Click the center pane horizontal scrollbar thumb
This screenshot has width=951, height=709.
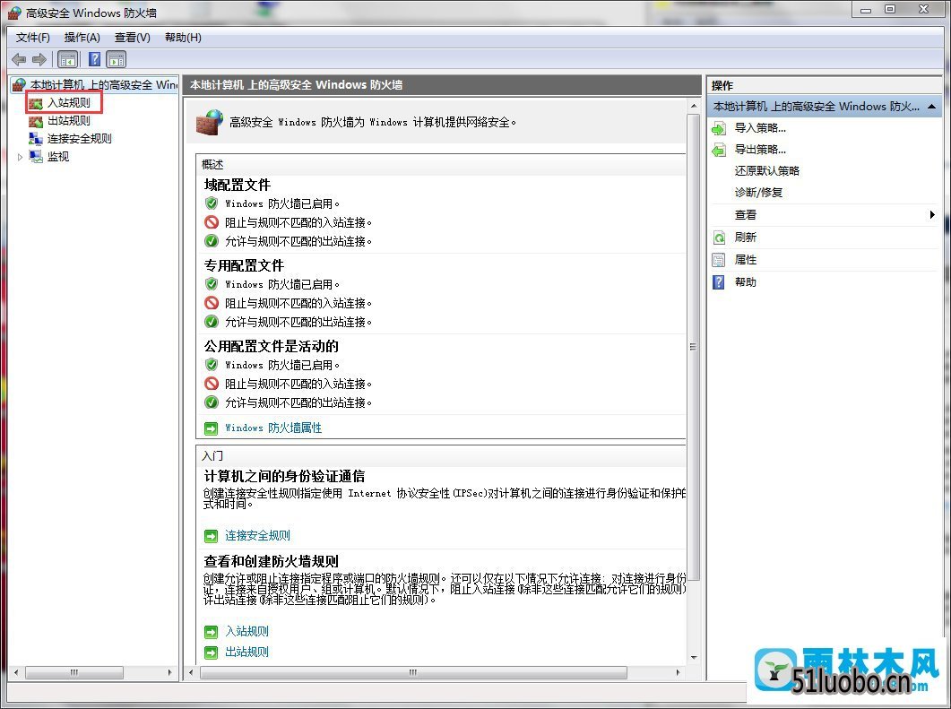413,672
